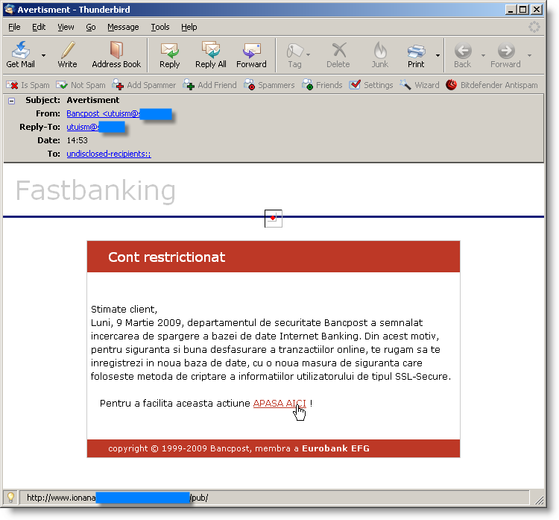
Task: Launch the antispam Wizard
Action: click(x=419, y=85)
